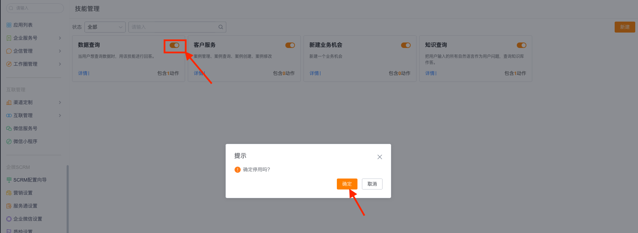Toggle the 知识查询 skill switch
638x233 pixels.
[x=522, y=45]
